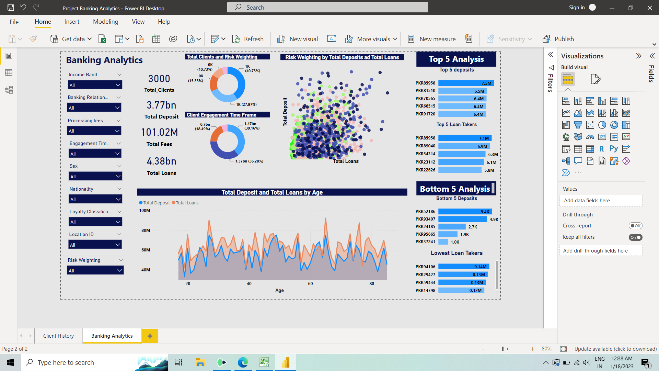Select the pie chart visualization icon

tap(602, 125)
